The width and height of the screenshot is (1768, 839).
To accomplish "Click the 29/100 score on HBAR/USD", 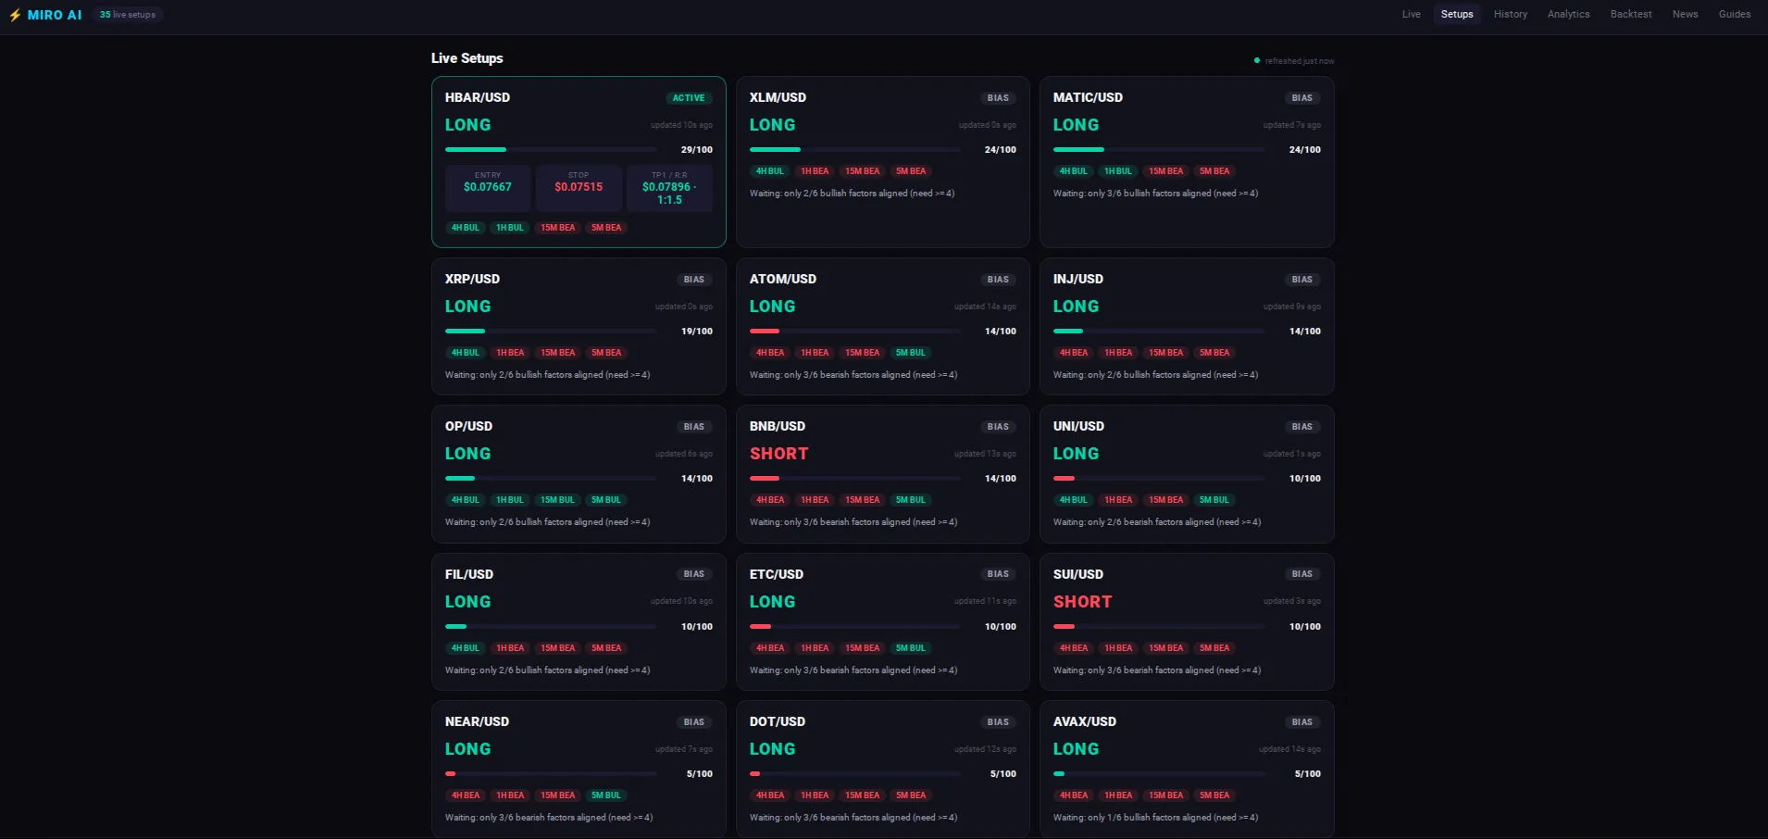I will tap(696, 150).
